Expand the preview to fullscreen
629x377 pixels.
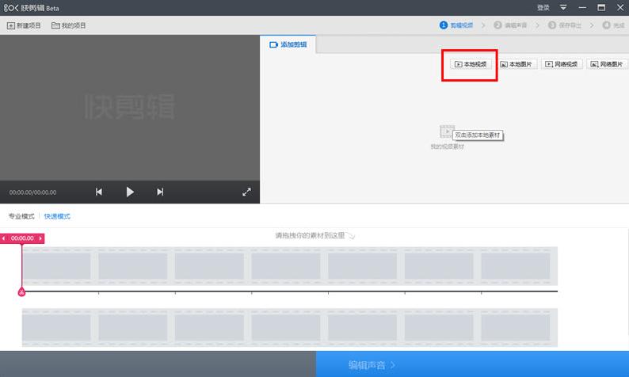point(246,192)
